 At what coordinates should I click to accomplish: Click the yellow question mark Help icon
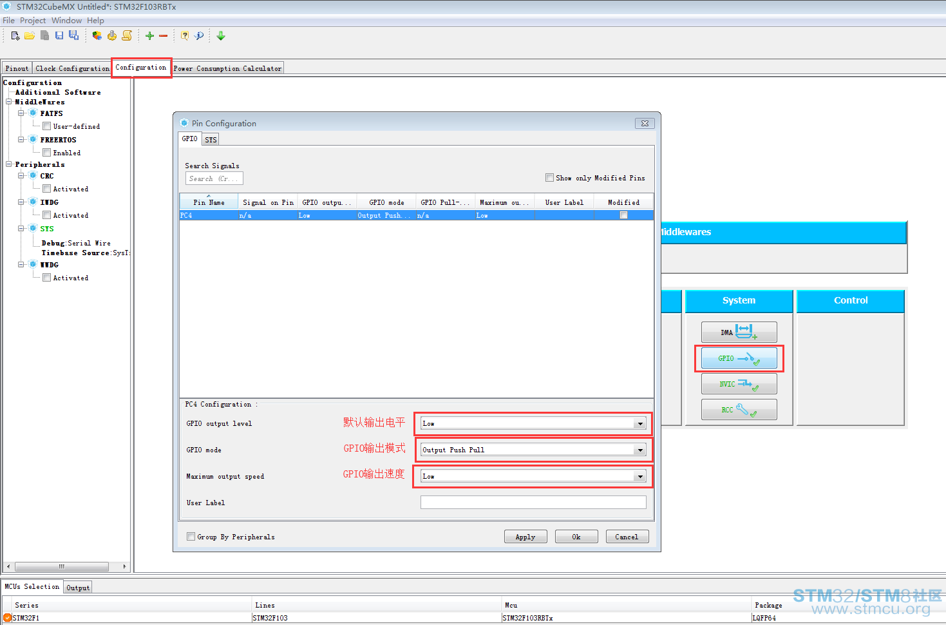tap(185, 36)
